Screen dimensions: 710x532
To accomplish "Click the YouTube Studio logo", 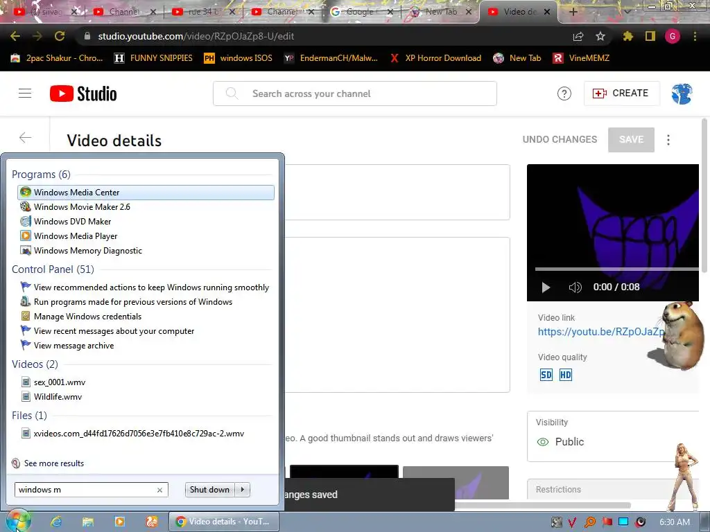I will pyautogui.click(x=83, y=94).
